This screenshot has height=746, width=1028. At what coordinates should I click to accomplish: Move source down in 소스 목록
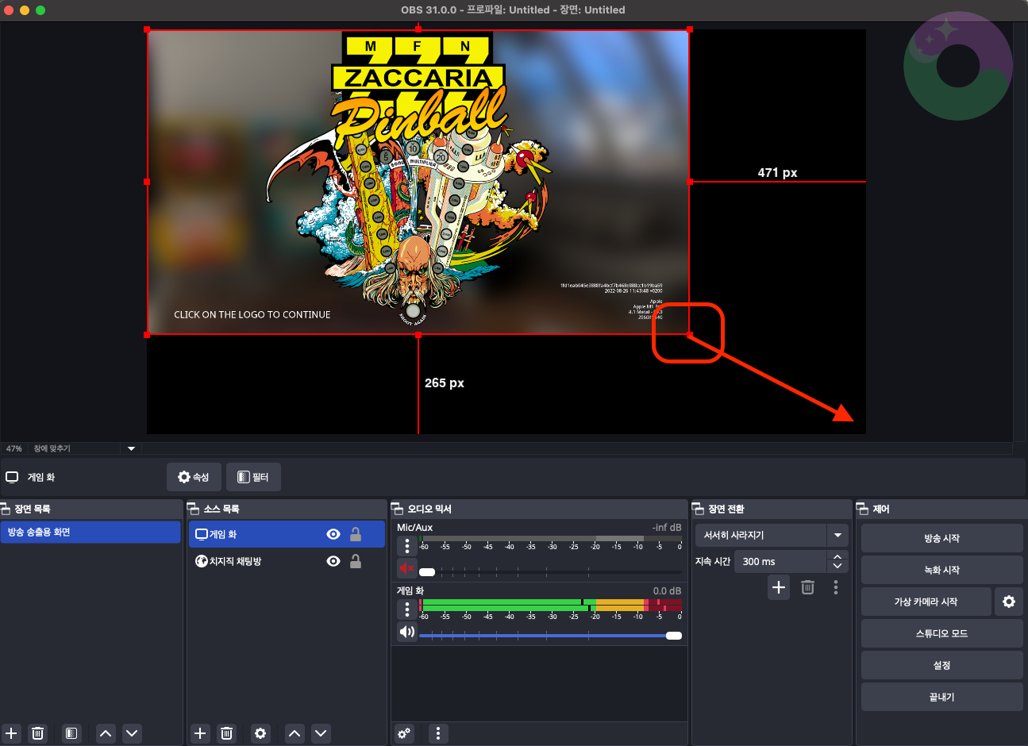[x=321, y=733]
